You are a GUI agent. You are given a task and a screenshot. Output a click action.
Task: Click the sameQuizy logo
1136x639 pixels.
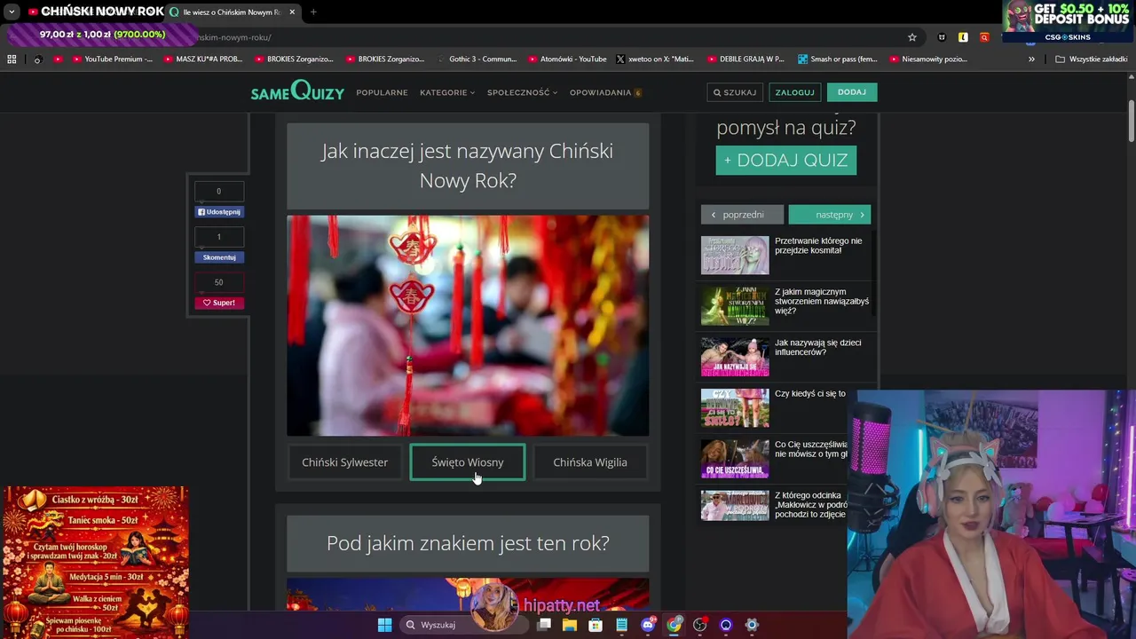pyautogui.click(x=297, y=91)
